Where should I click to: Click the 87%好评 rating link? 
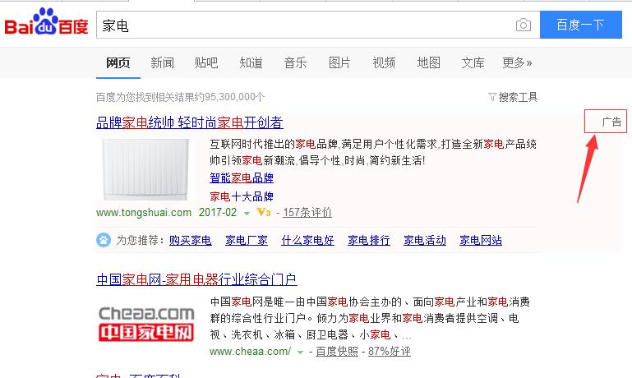(390, 352)
